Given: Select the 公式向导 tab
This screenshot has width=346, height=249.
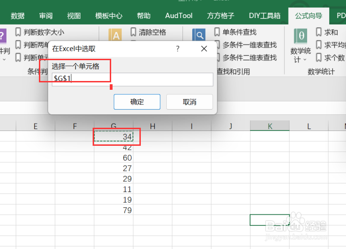Looking at the screenshot, I should click(x=308, y=16).
